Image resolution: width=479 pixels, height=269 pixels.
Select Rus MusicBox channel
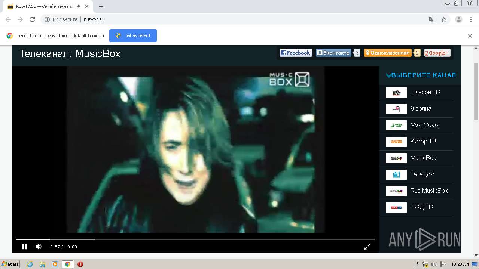pos(429,191)
